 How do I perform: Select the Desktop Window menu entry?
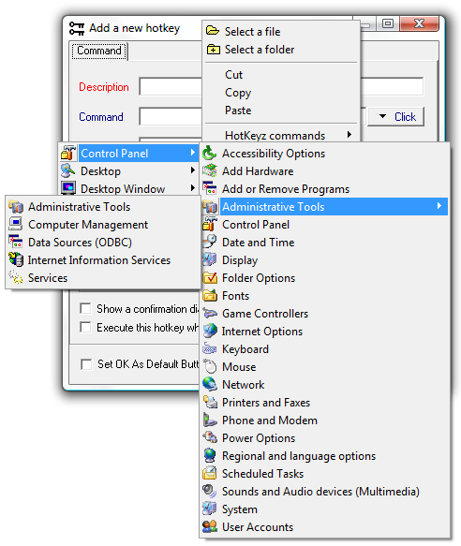pyautogui.click(x=129, y=189)
